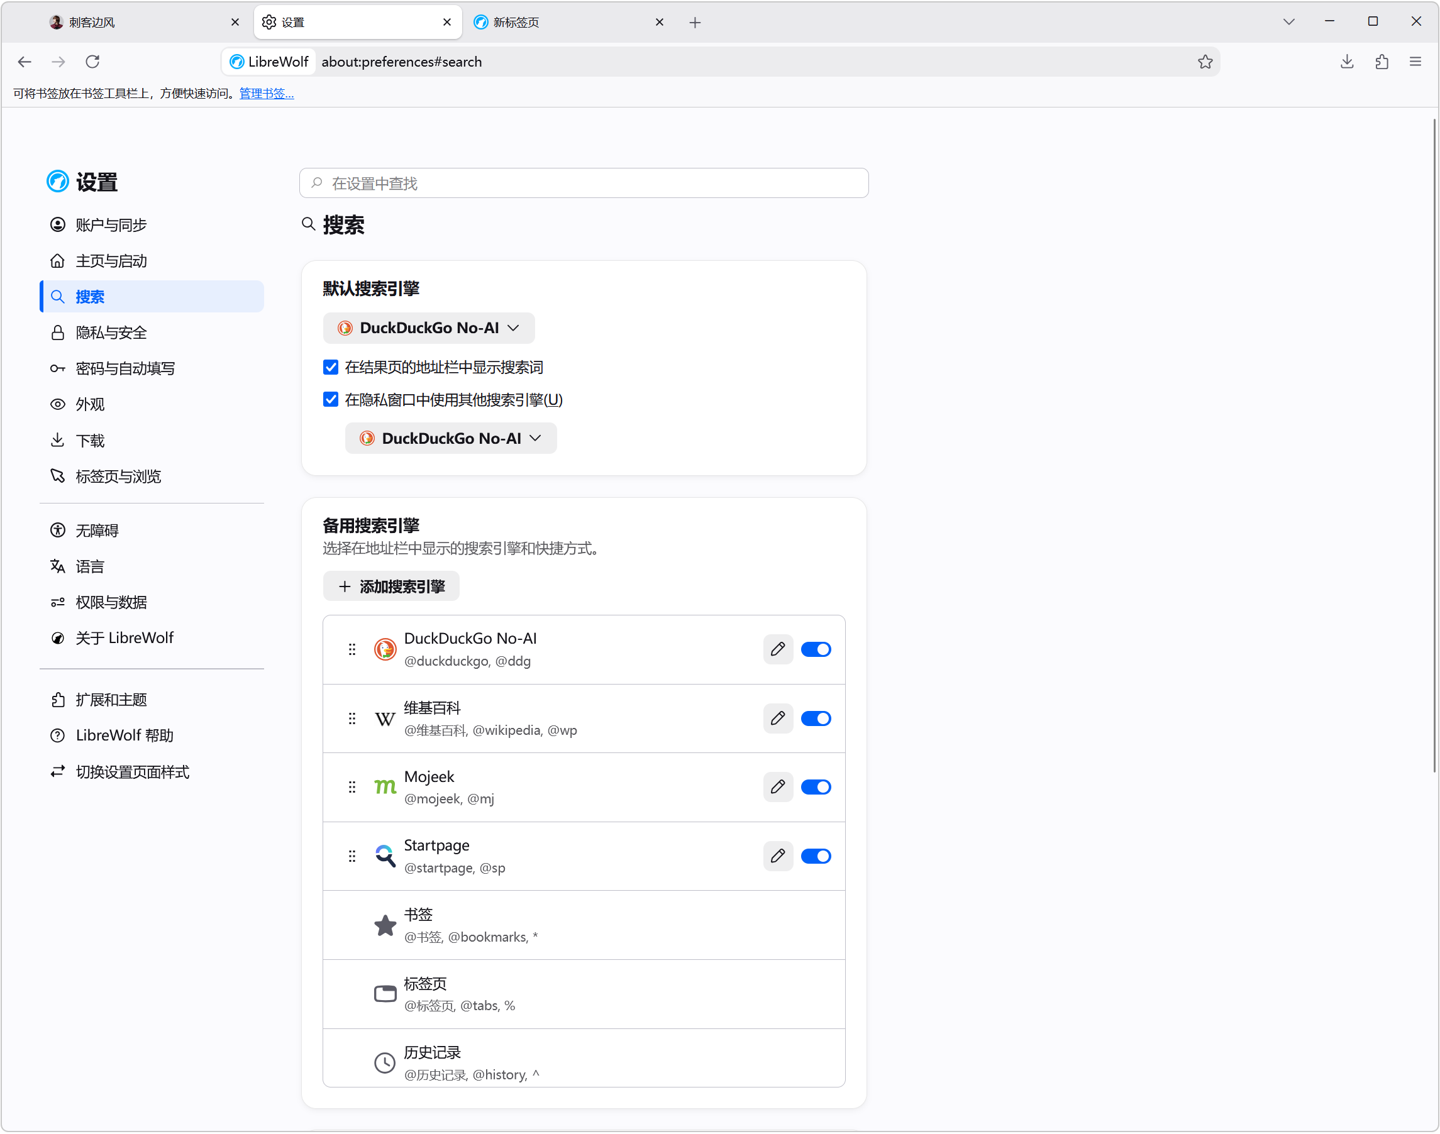Bookmark this page with the star icon

pos(1205,62)
